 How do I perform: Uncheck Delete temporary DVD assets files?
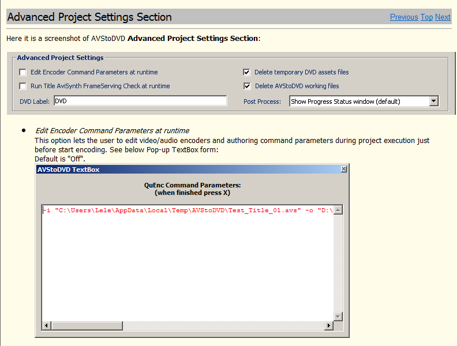coord(246,72)
